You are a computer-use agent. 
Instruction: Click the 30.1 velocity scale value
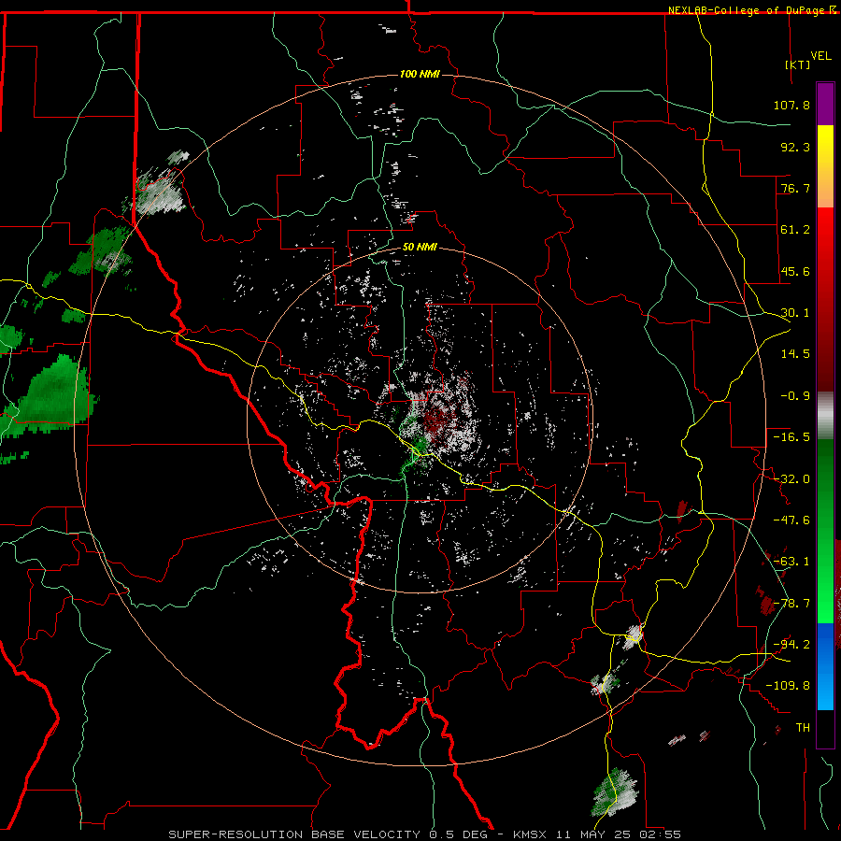click(795, 313)
